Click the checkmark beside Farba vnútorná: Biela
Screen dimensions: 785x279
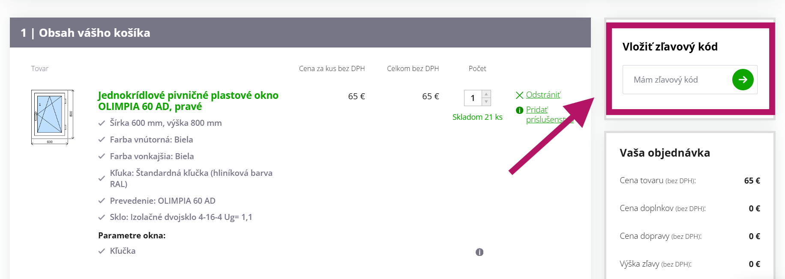[102, 139]
